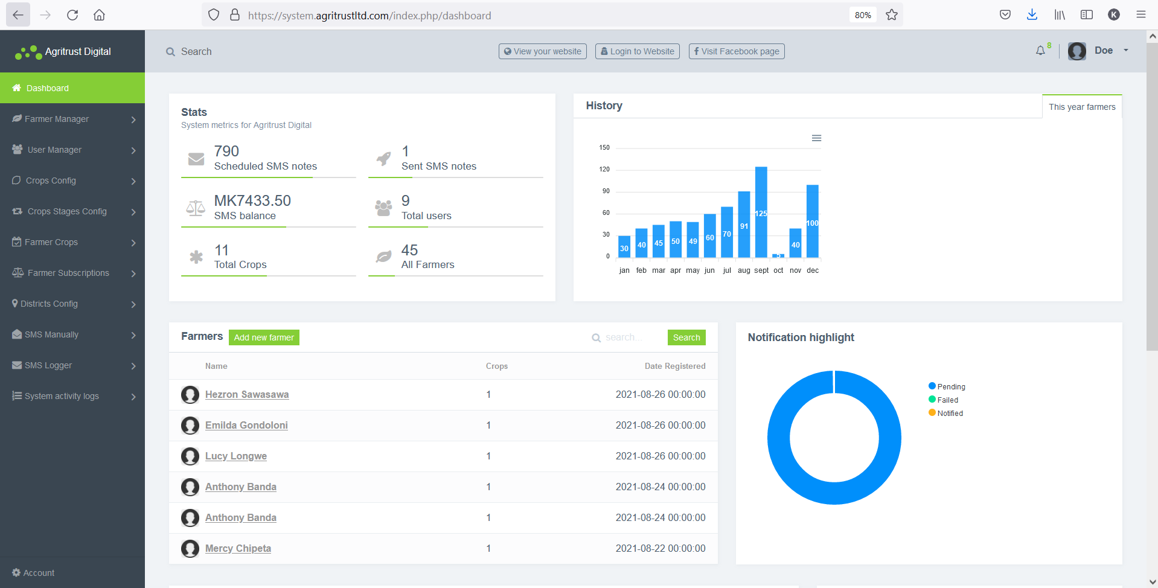This screenshot has width=1158, height=588.
Task: Click the Login to Website button
Action: pos(638,51)
